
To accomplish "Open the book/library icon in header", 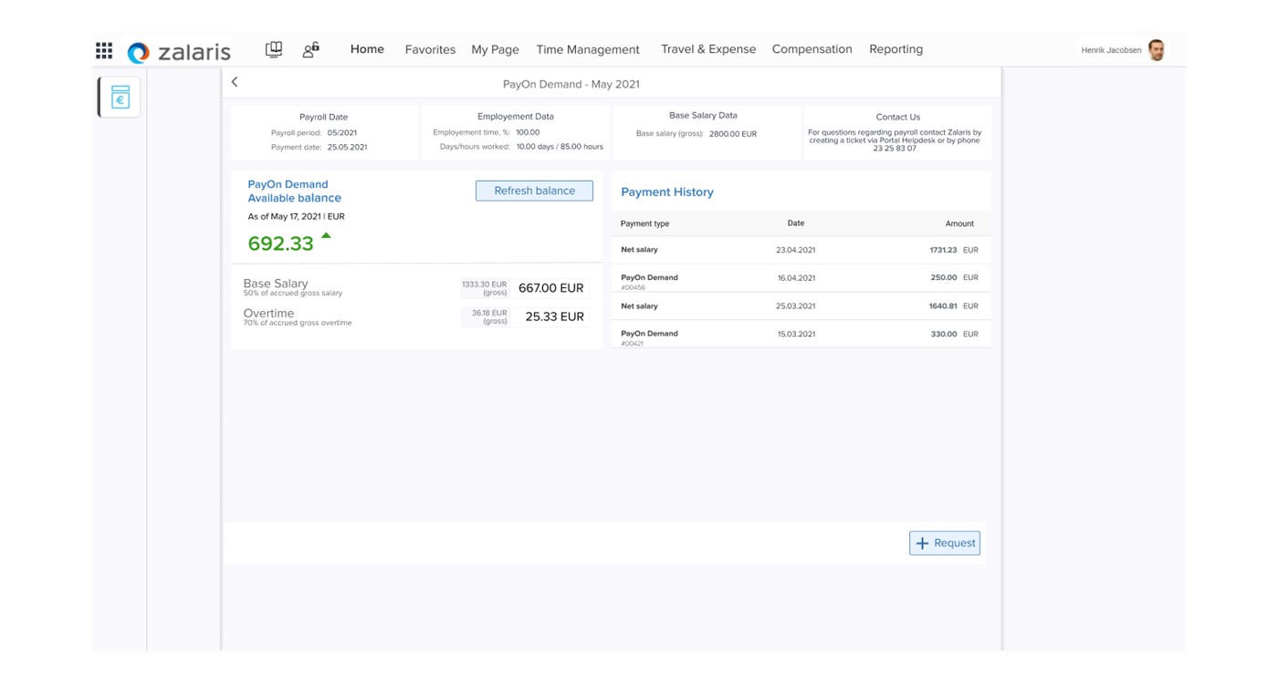I will pyautogui.click(x=274, y=50).
